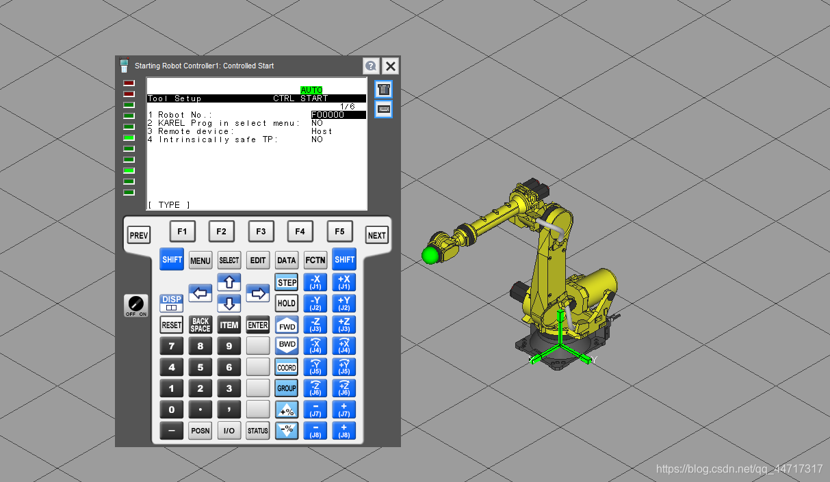Rotate with the -Z (J6) key
The height and width of the screenshot is (482, 830).
click(315, 388)
